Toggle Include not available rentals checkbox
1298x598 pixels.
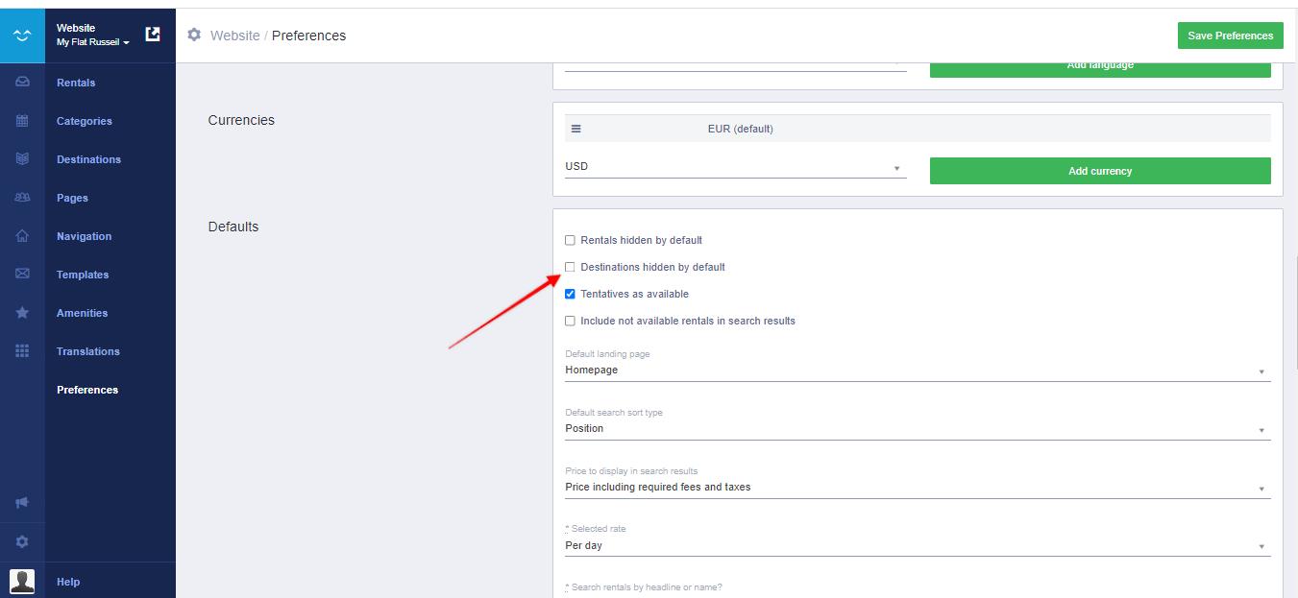click(x=570, y=321)
